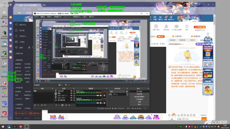Image resolution: width=230 pixels, height=129 pixels.
Task: Tick the block-effects checkbox above the chat input
Action: 200,115
